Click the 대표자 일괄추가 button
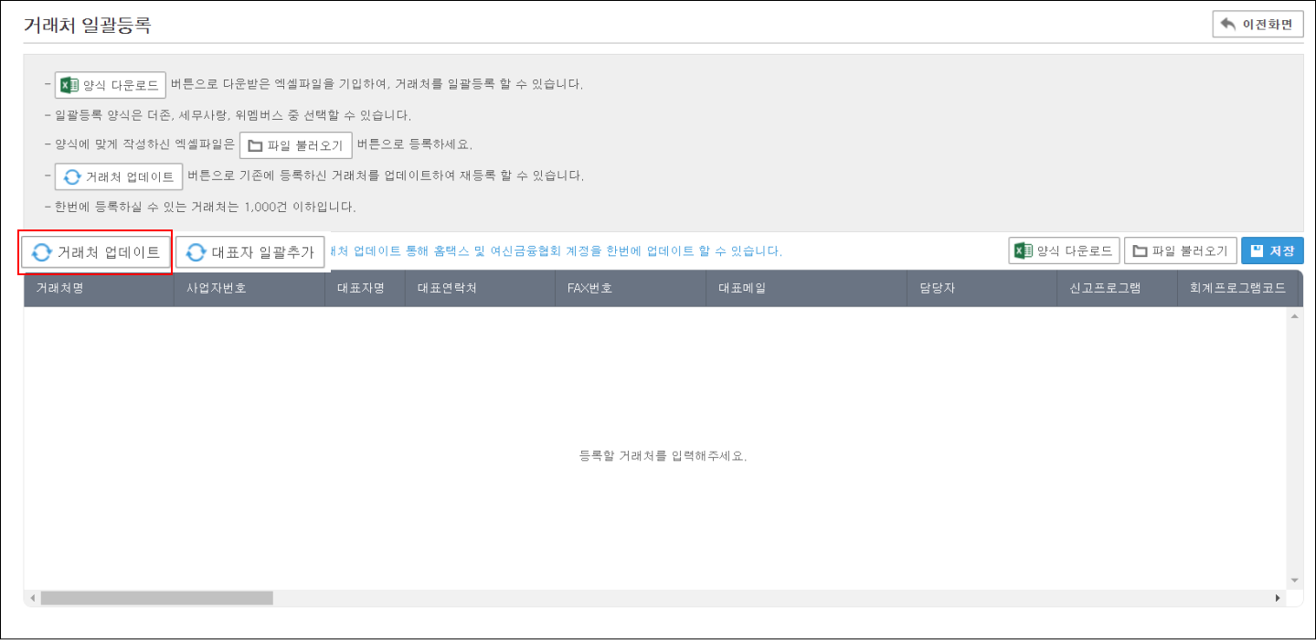This screenshot has height=640, width=1316. coord(249,252)
